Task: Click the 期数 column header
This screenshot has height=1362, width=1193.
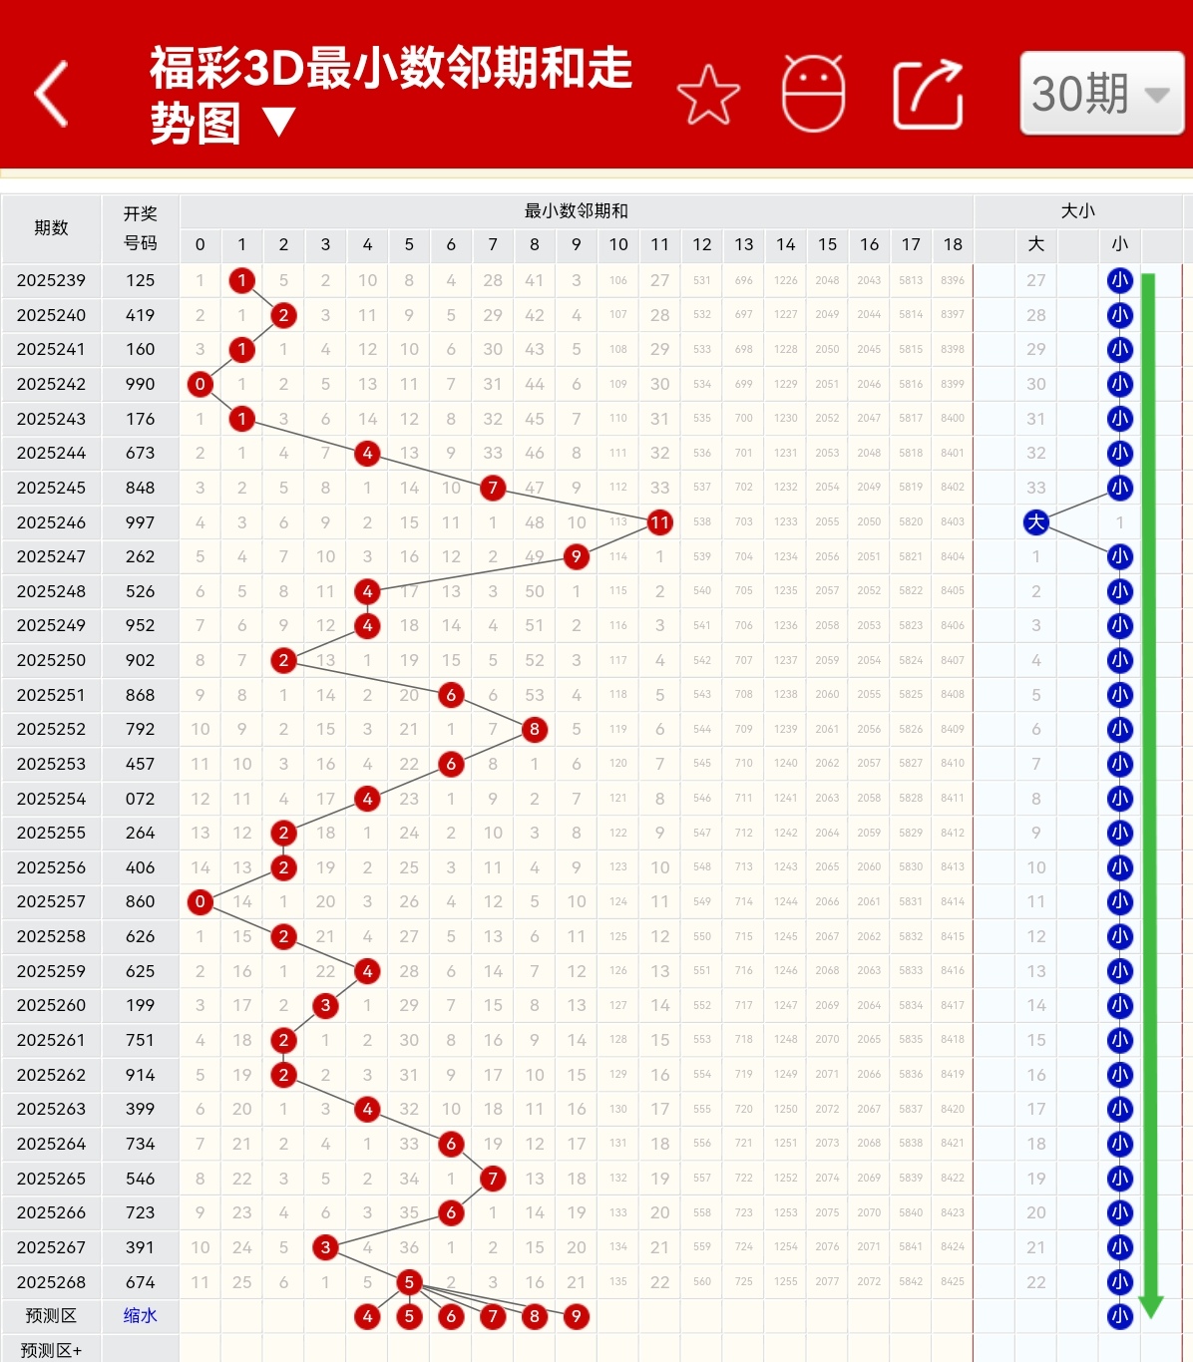Action: pyautogui.click(x=51, y=228)
